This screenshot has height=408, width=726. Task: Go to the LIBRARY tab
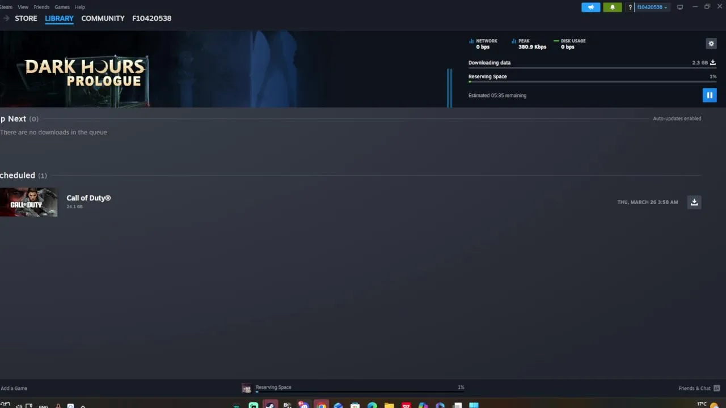pyautogui.click(x=60, y=18)
